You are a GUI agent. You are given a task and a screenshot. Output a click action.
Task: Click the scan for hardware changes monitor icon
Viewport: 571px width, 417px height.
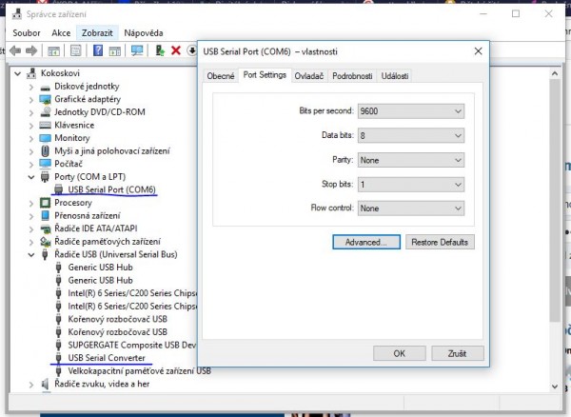click(137, 50)
